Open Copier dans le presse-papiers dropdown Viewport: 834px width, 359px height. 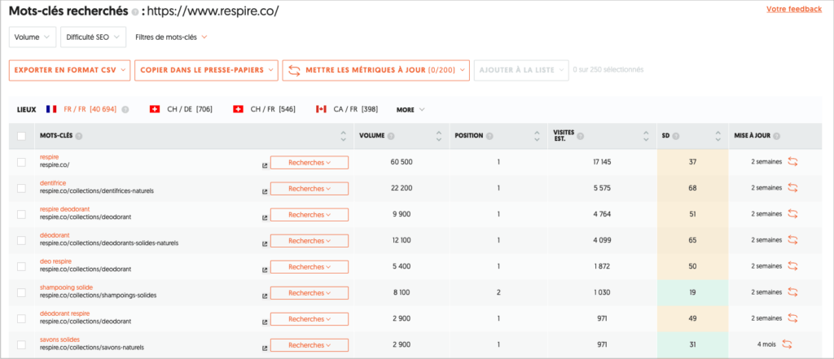[x=206, y=70]
